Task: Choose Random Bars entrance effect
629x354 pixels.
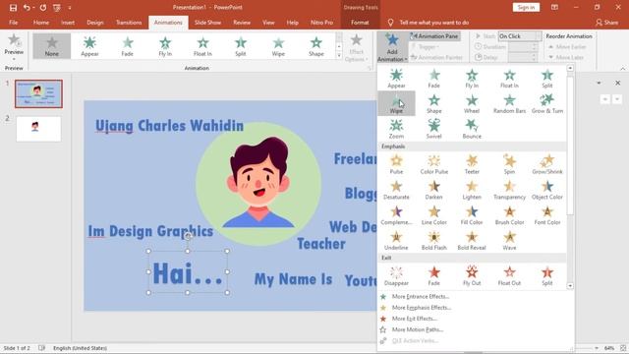Action: [x=509, y=103]
